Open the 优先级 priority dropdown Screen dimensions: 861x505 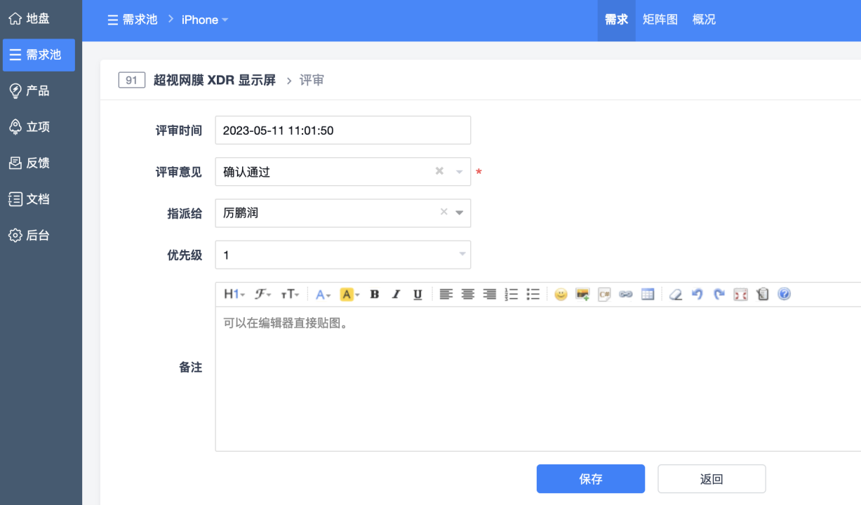click(462, 255)
